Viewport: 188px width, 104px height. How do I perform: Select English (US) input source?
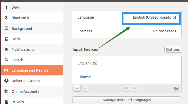pos(127,63)
